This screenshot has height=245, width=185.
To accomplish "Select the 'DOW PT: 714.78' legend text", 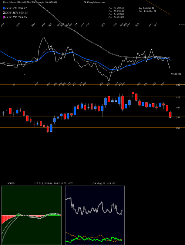I will pos(16,17).
